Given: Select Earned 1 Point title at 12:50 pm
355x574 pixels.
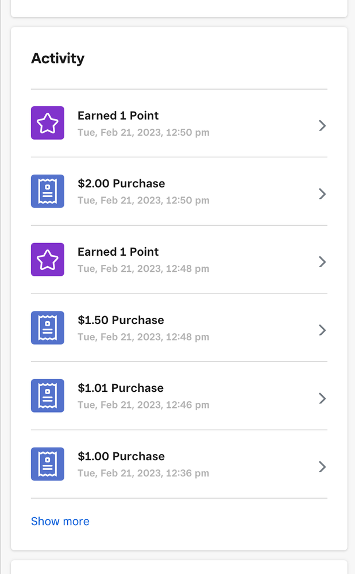Looking at the screenshot, I should [x=118, y=115].
